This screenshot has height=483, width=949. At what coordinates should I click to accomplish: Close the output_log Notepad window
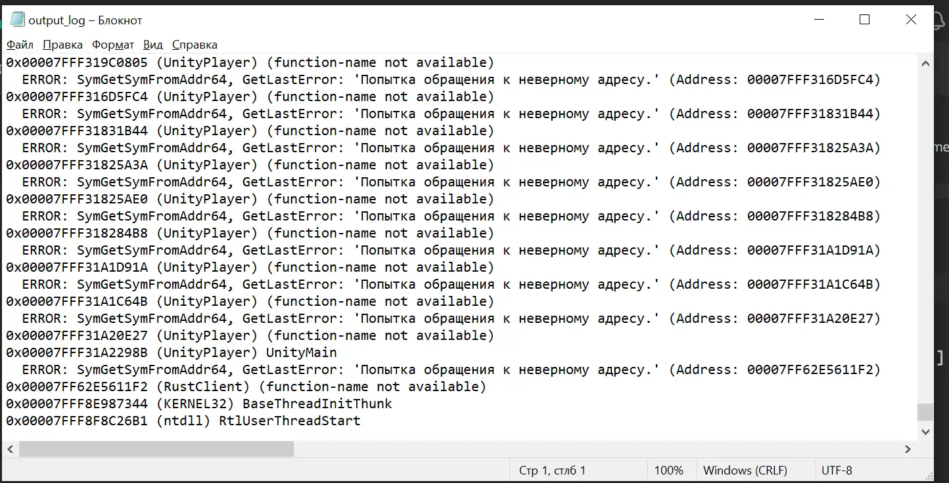click(911, 20)
